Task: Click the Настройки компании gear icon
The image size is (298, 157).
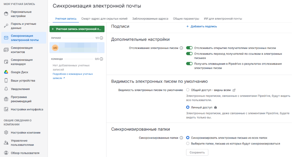Action: [x=6, y=133]
